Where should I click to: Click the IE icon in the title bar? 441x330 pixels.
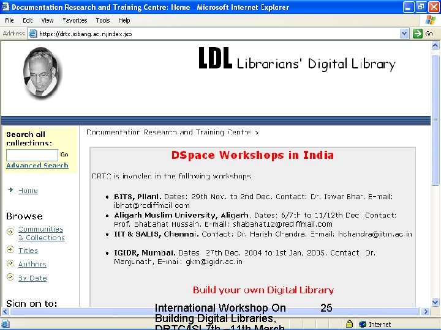click(5, 7)
